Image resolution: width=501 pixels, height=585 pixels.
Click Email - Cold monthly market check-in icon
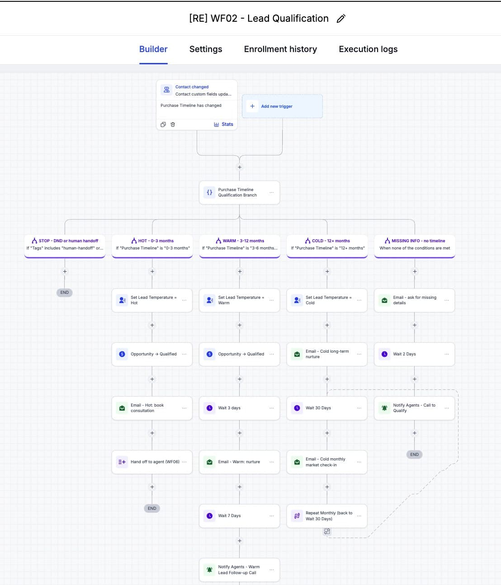point(297,462)
